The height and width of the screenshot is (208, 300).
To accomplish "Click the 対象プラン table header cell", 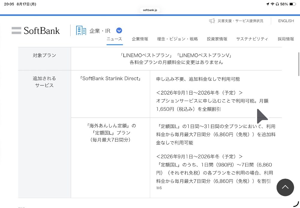I will pos(44,59).
